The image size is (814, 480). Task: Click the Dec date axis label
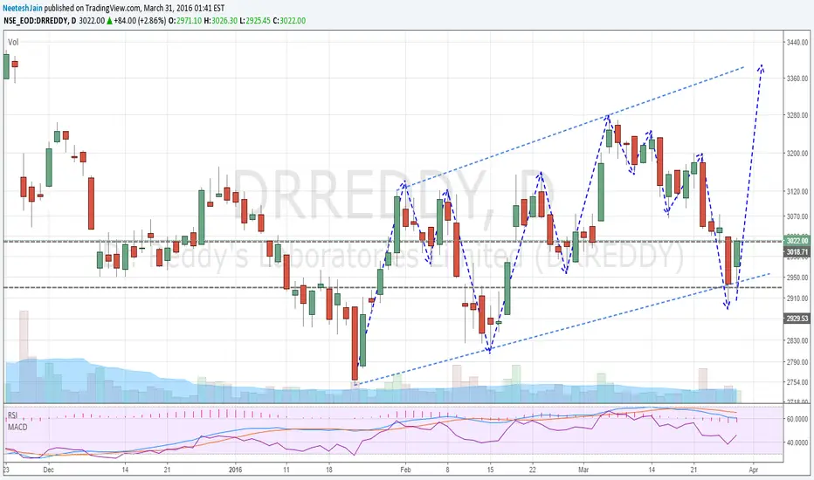click(48, 470)
